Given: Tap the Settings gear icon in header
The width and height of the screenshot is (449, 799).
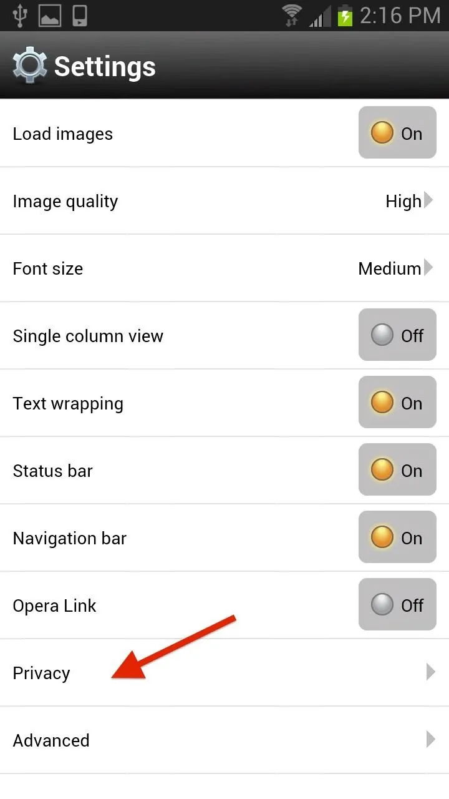Looking at the screenshot, I should (x=29, y=66).
